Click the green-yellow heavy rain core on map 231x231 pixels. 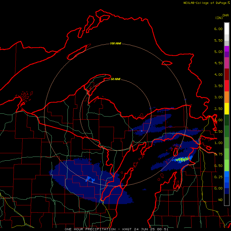[182, 159]
